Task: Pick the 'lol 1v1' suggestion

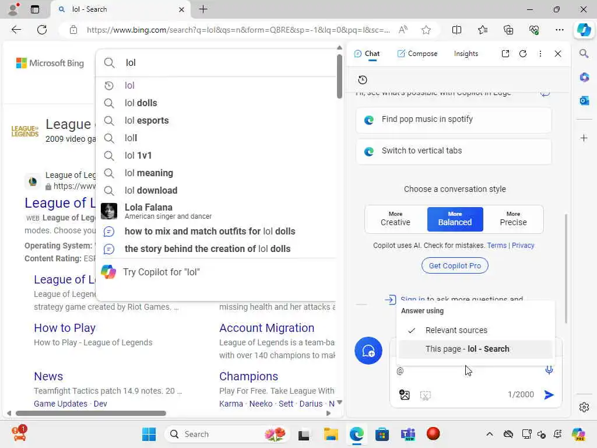Action: 216,155
